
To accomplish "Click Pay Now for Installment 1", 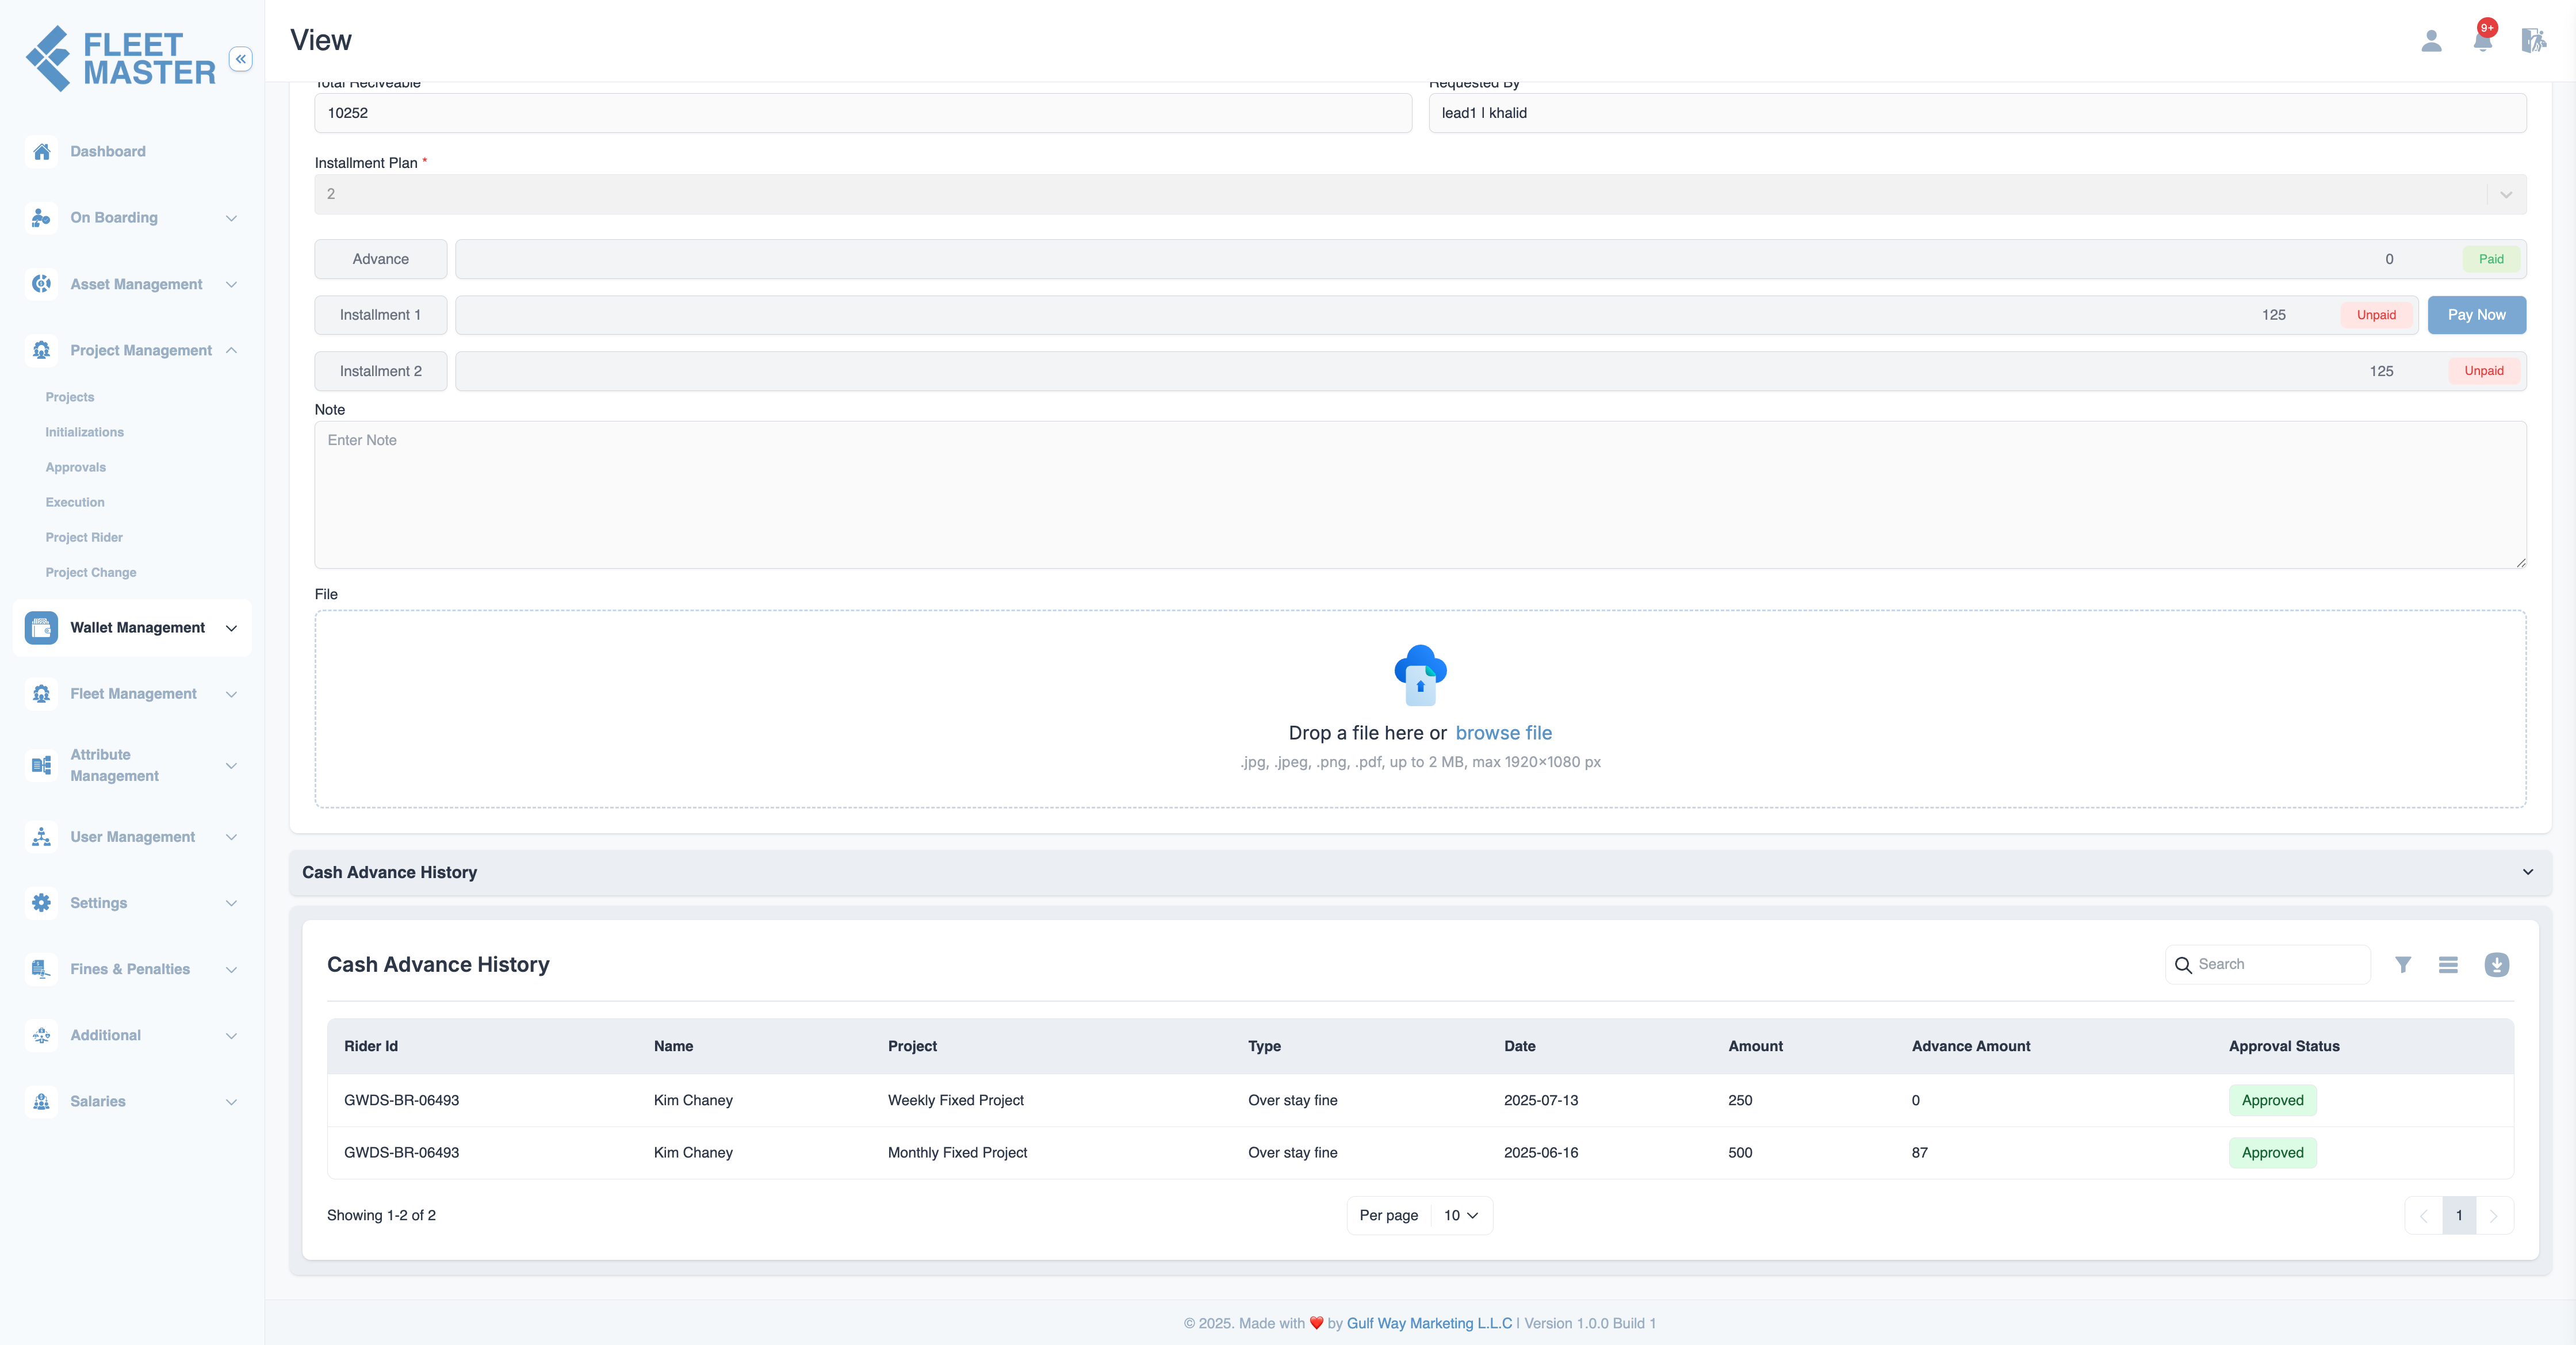I will click(2476, 315).
